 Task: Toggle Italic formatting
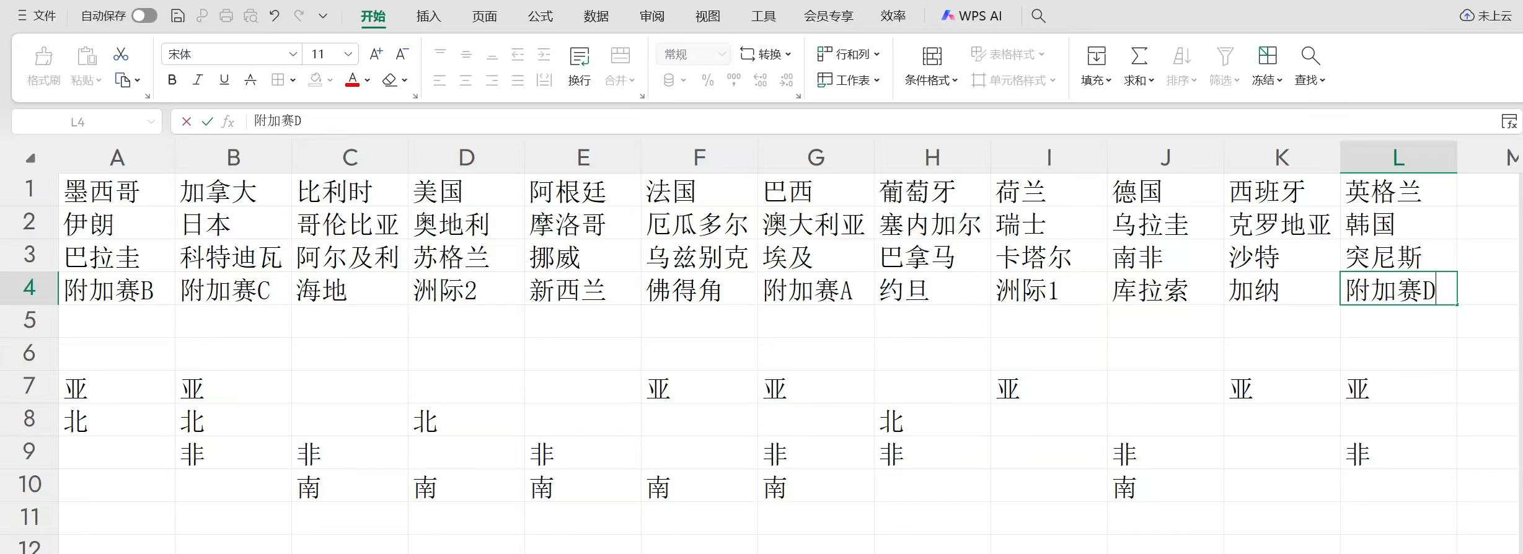pyautogui.click(x=198, y=80)
